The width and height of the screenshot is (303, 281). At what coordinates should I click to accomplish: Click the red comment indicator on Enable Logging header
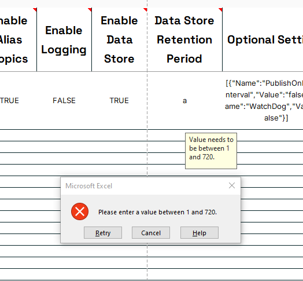tap(90, 10)
